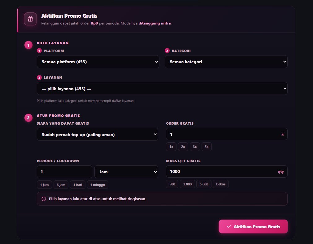Viewport: 313px width, 244px height.
Task: Click the info icon in summary box
Action: point(44,199)
